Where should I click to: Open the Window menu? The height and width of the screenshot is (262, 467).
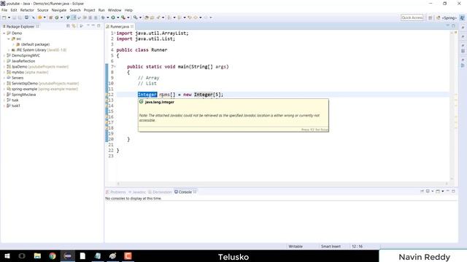(x=115, y=10)
